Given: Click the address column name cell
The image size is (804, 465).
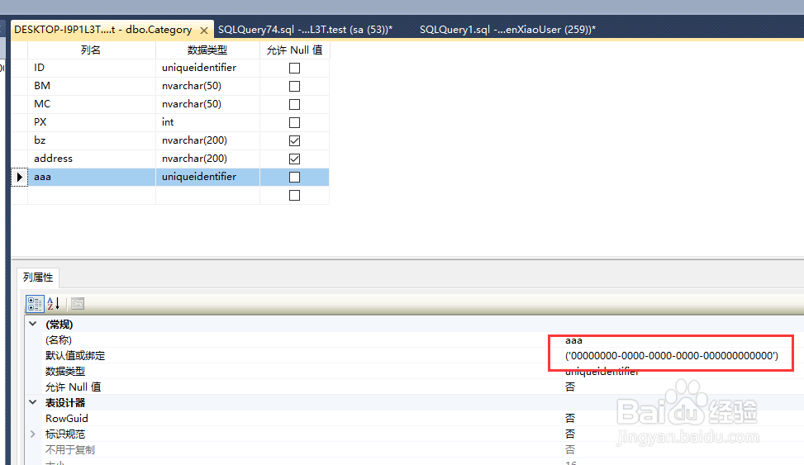Looking at the screenshot, I should (91, 159).
